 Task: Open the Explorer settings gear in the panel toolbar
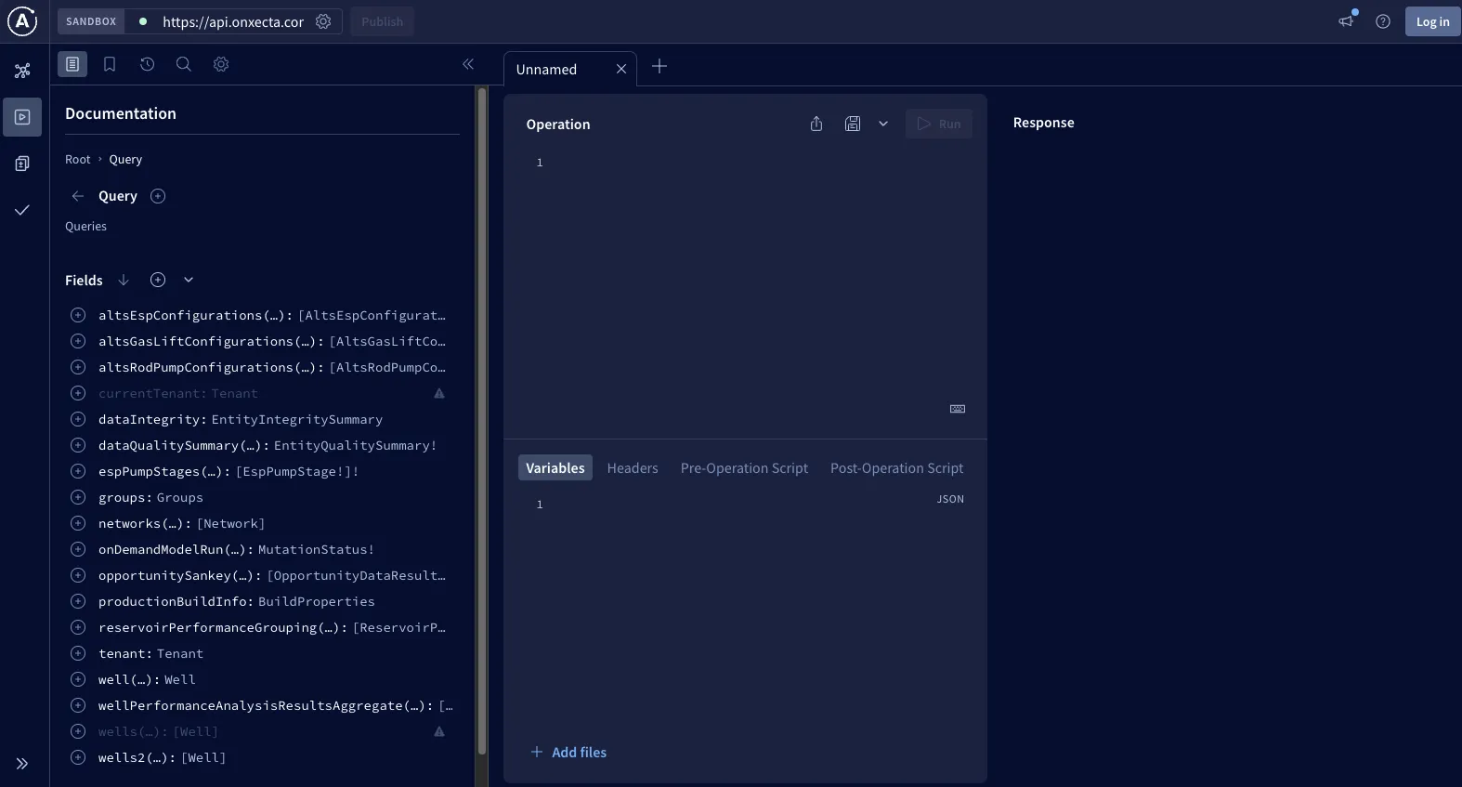(221, 64)
